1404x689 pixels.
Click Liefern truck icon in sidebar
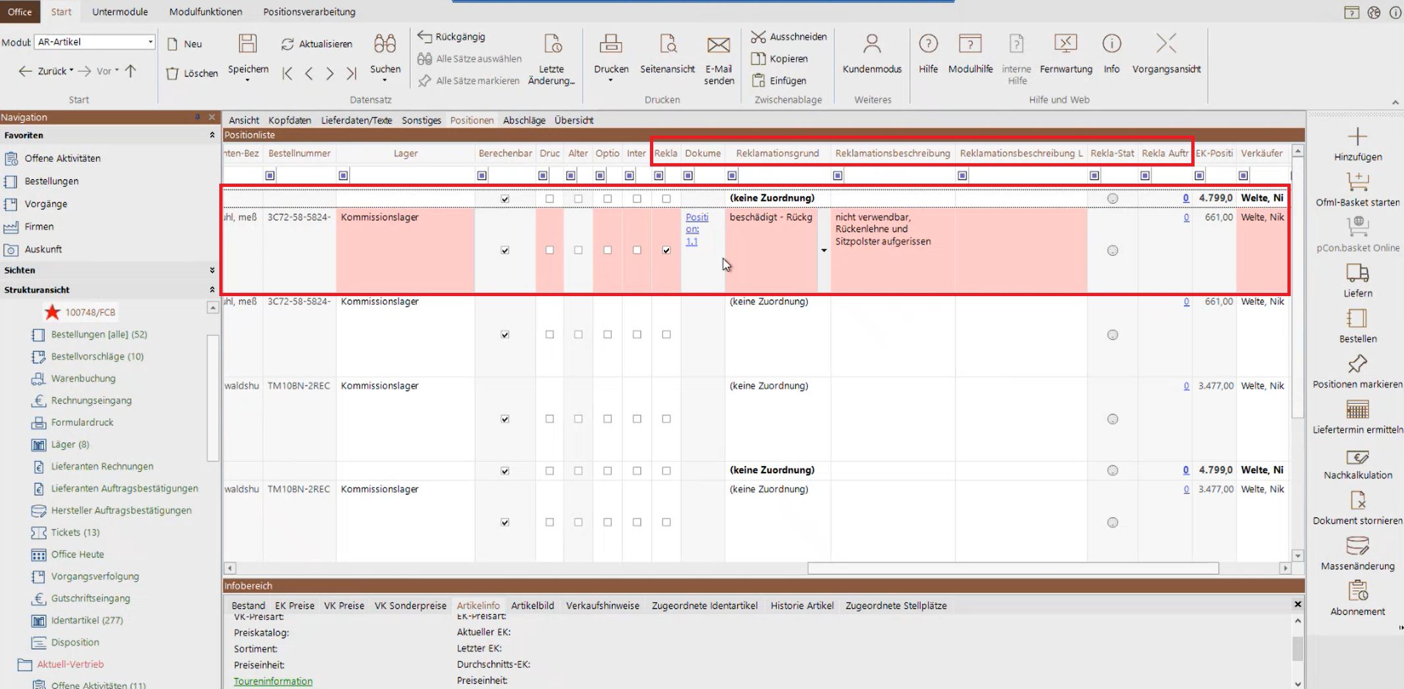[1357, 273]
